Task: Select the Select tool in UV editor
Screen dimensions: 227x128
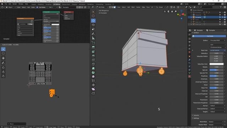Action: point(3,49)
